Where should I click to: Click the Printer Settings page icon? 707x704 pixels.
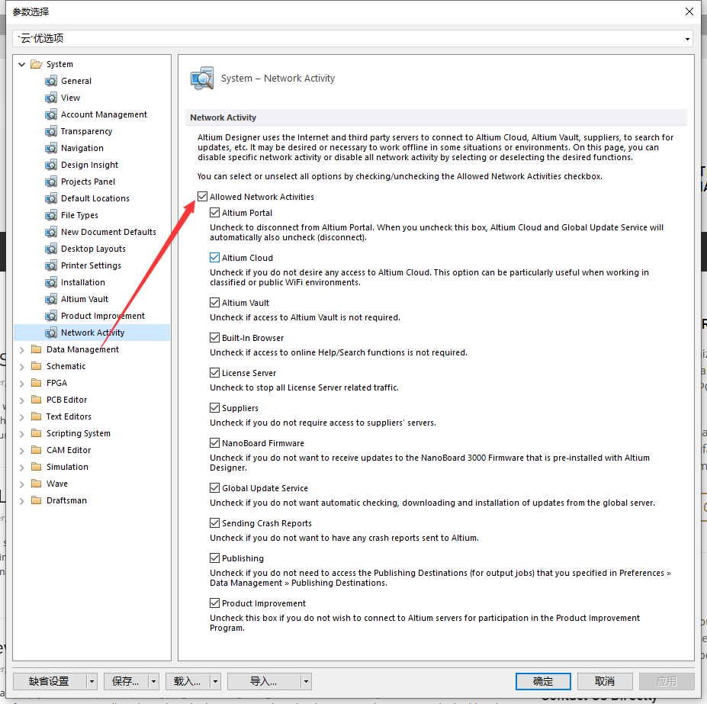pos(51,265)
